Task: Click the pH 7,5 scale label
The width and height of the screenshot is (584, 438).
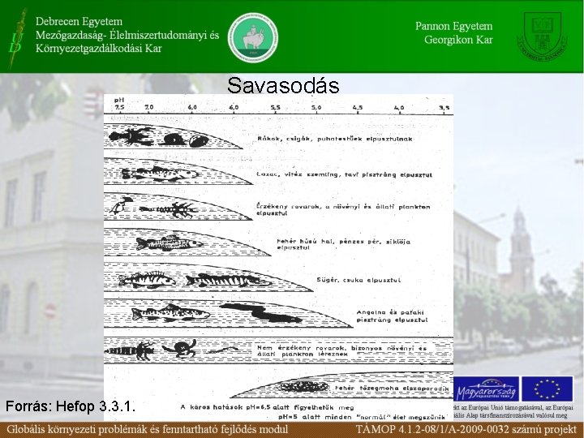Action: pos(119,107)
